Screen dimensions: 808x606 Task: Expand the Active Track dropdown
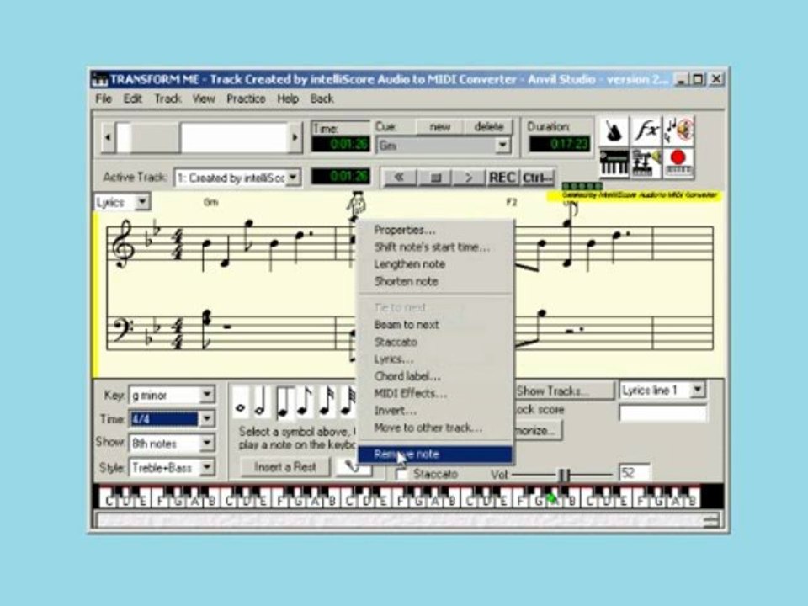click(x=292, y=178)
